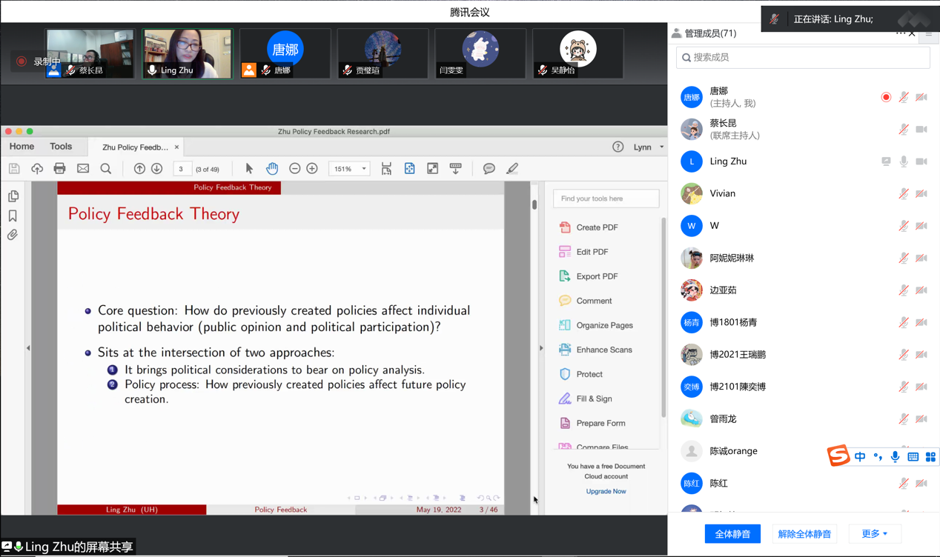Select the Hand pan tool
The image size is (940, 557).
tap(272, 169)
